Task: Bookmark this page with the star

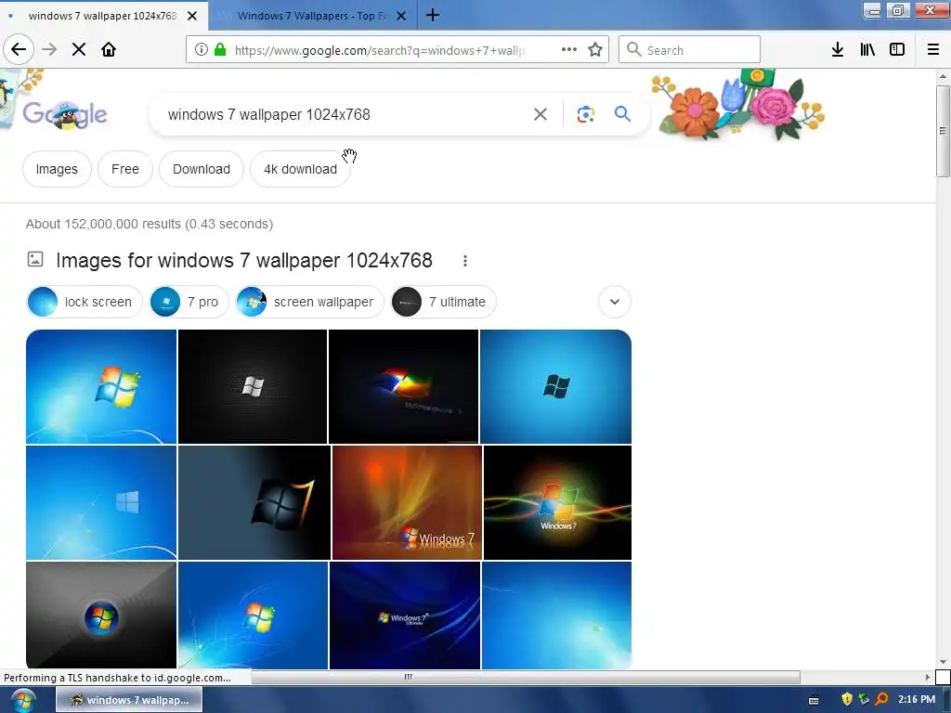Action: [x=595, y=50]
